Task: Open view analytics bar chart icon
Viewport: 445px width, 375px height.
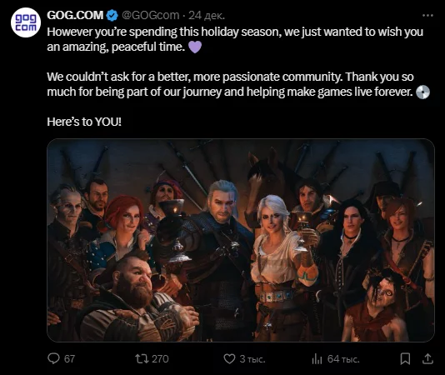Action: coord(317,359)
